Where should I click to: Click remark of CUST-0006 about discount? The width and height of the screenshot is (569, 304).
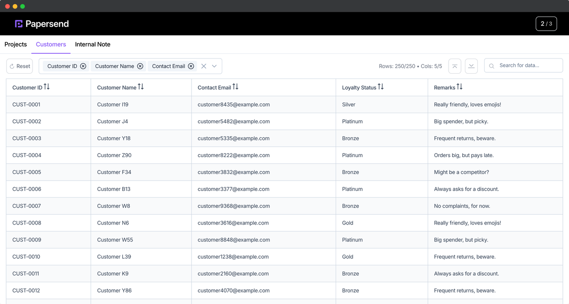pyautogui.click(x=467, y=189)
